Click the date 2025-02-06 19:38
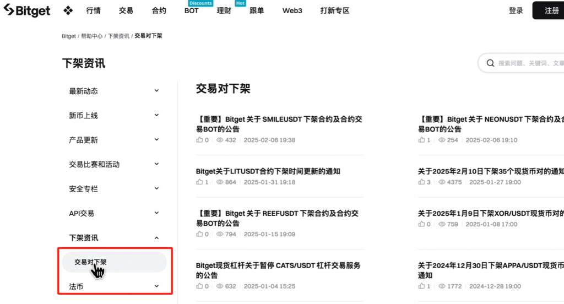The height and width of the screenshot is (304, 564). click(x=269, y=140)
